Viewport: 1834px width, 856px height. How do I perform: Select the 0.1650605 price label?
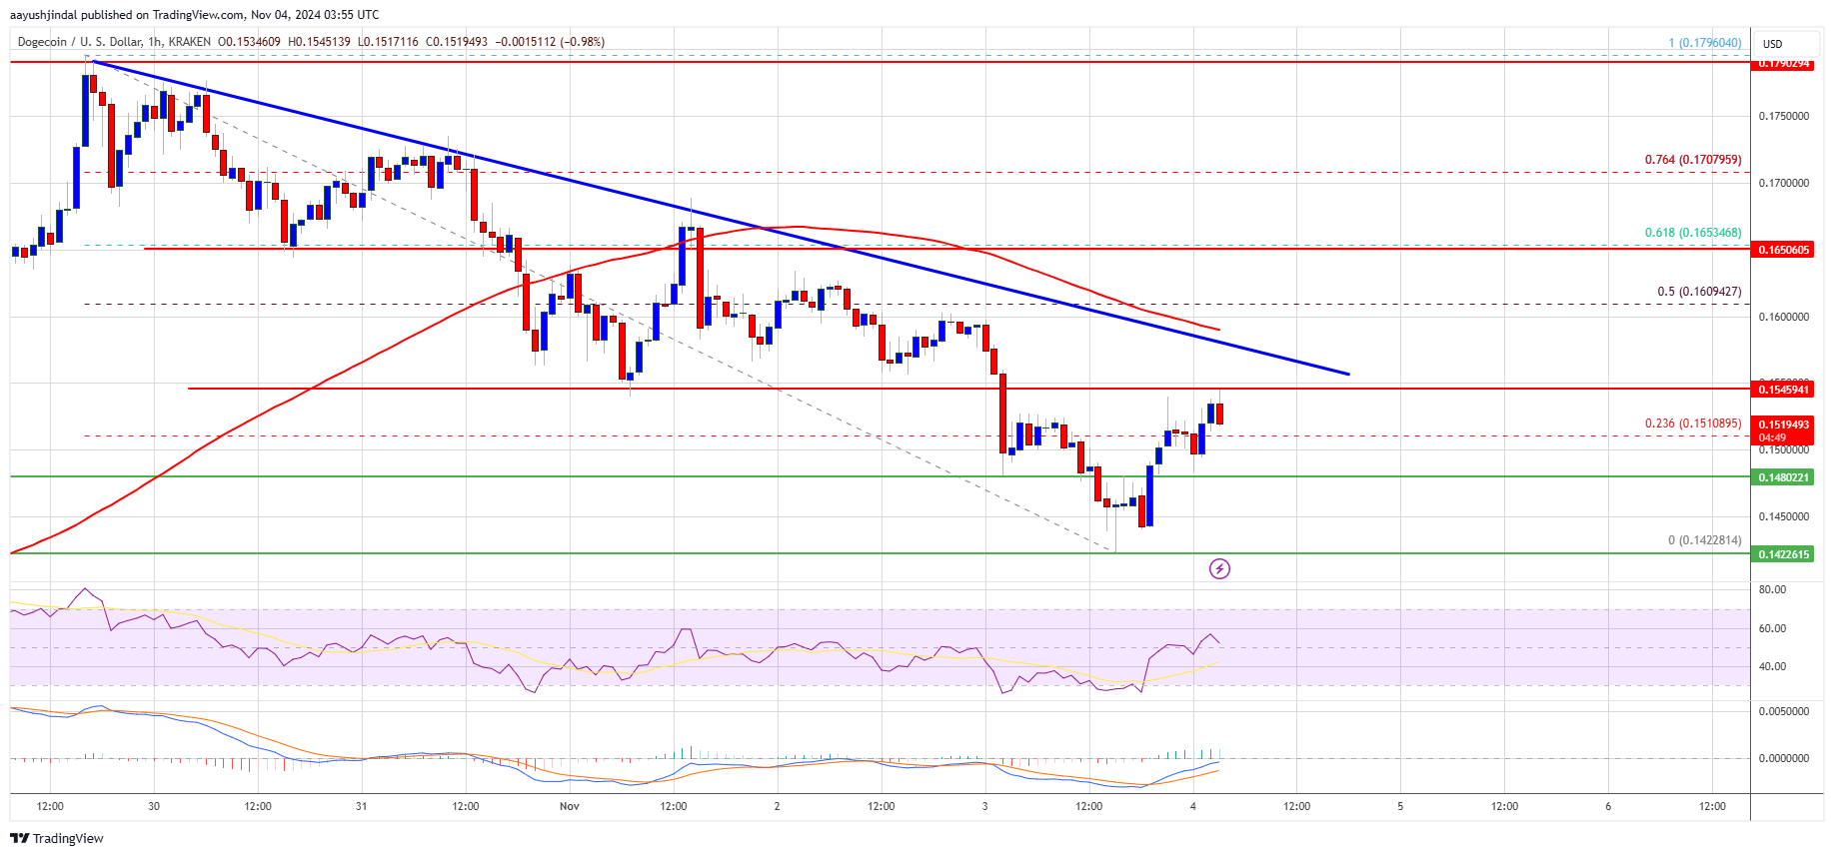1785,250
